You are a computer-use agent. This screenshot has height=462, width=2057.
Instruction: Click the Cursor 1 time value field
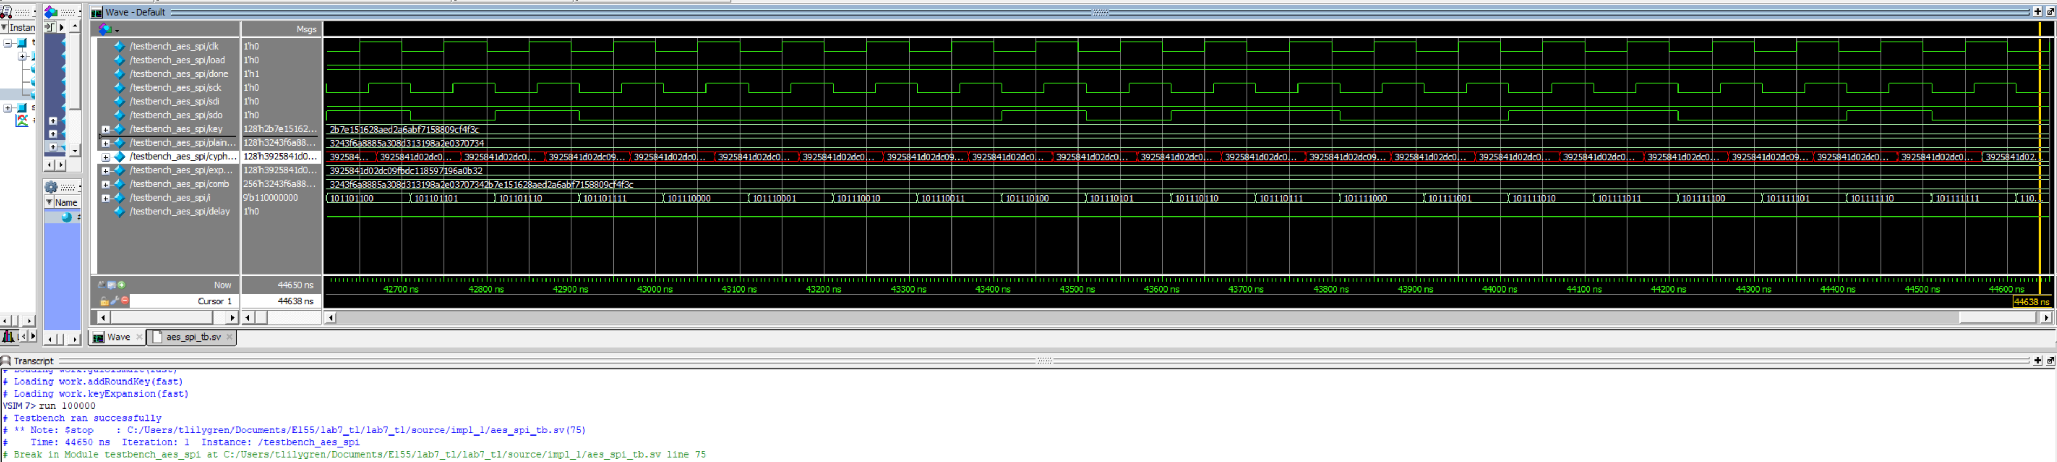click(281, 301)
